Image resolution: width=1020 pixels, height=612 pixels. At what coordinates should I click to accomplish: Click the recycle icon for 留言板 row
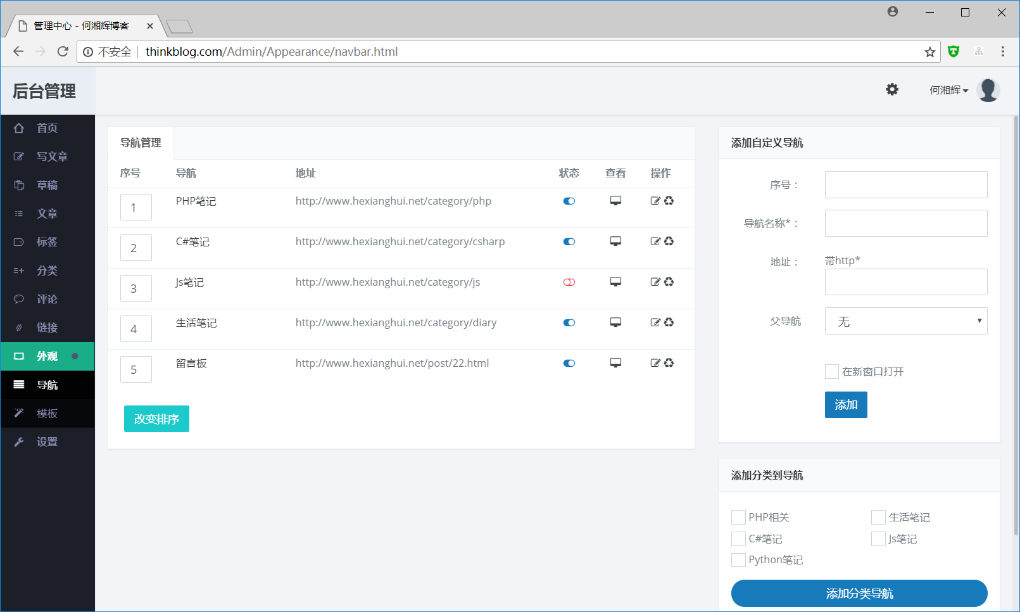(x=669, y=363)
